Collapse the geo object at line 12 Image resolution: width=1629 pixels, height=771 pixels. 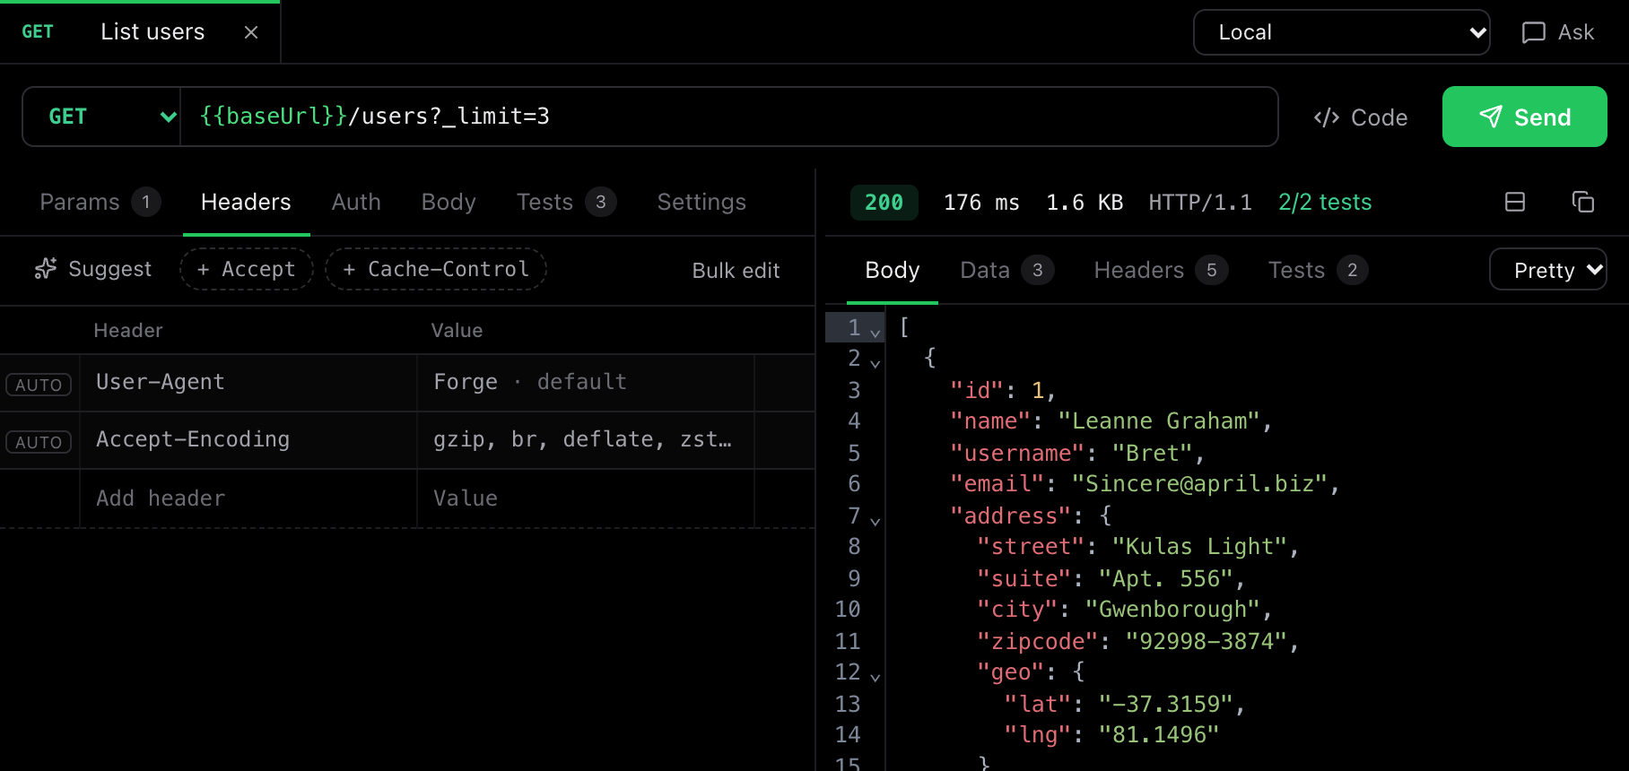(x=875, y=677)
